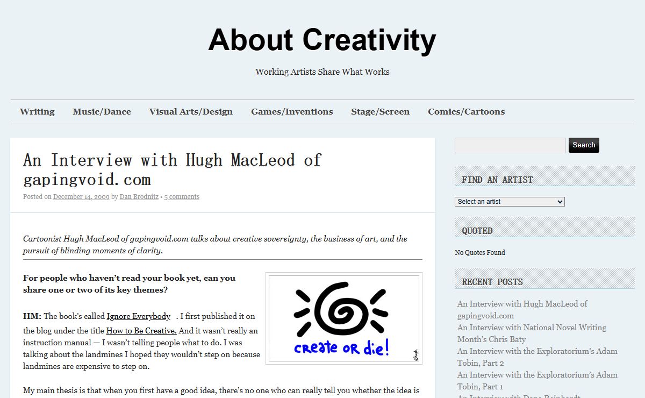The height and width of the screenshot is (398, 645).
Task: Go to Visual Arts/Design section
Action: coord(191,112)
